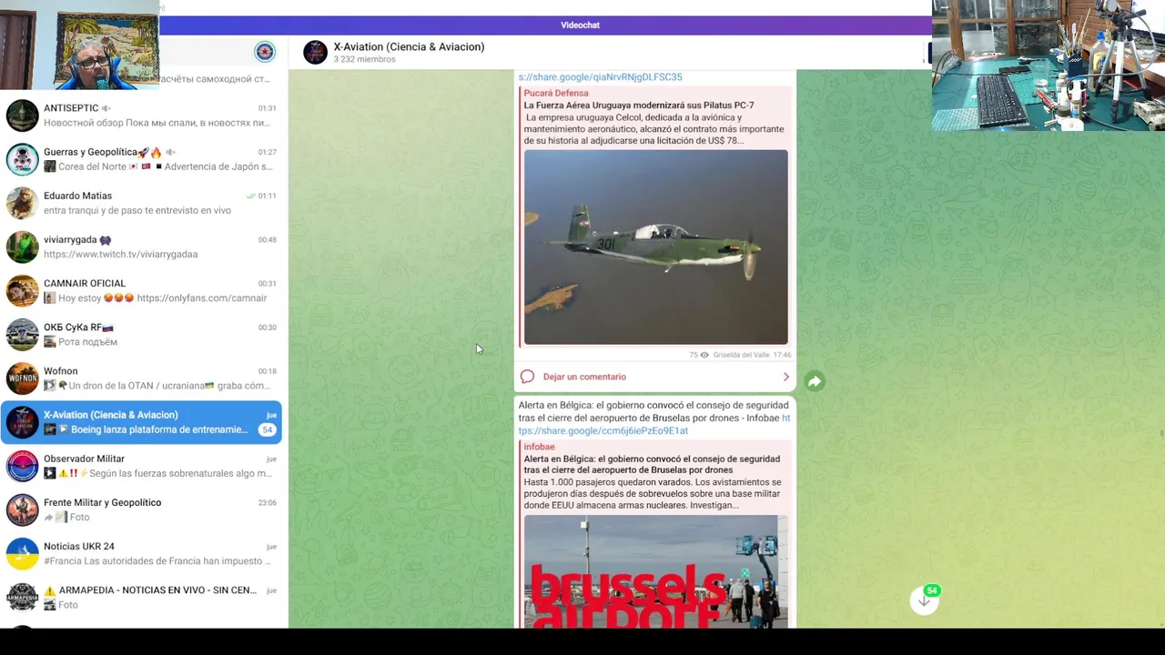The height and width of the screenshot is (655, 1165).
Task: Open Eduardo Matias chat avatar
Action: [22, 203]
